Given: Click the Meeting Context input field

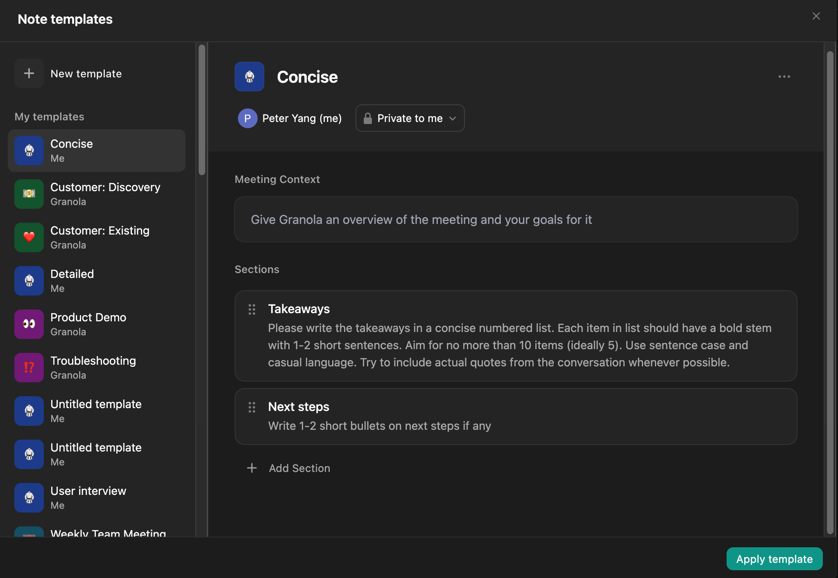Looking at the screenshot, I should point(516,219).
